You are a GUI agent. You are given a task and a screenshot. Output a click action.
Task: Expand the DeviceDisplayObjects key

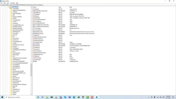click(x=10, y=30)
